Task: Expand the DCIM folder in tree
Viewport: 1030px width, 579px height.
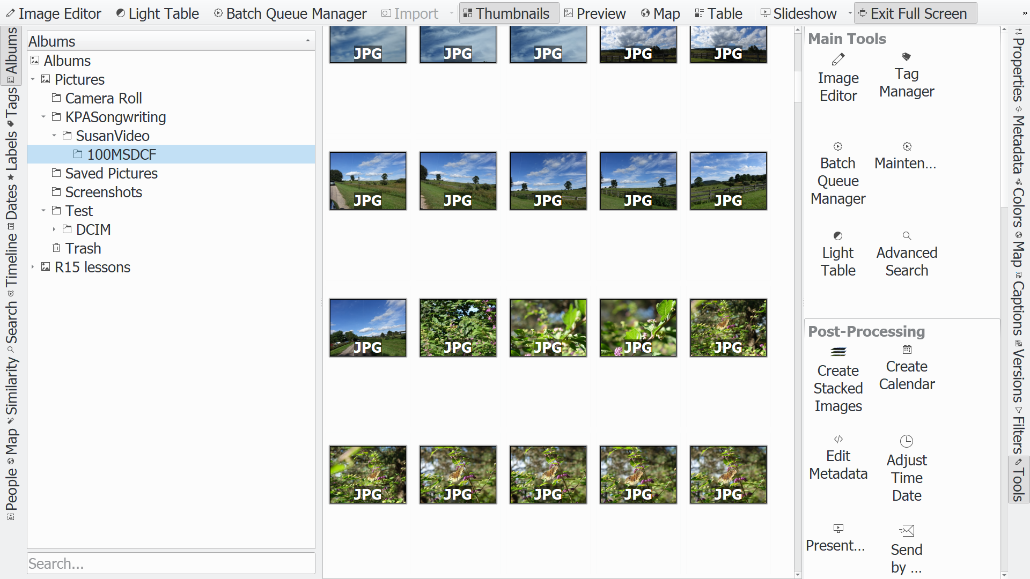Action: click(54, 229)
